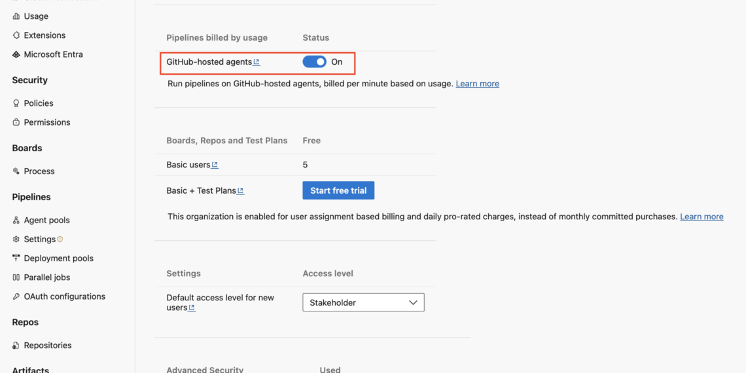
Task: Click the Deployment pools icon
Action: [x=16, y=258]
